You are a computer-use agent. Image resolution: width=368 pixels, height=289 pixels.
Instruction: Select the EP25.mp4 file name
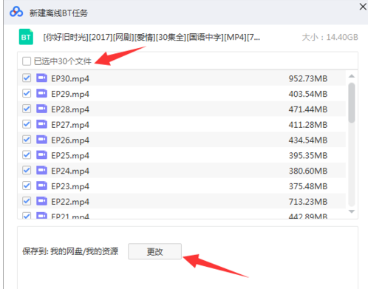(x=70, y=156)
